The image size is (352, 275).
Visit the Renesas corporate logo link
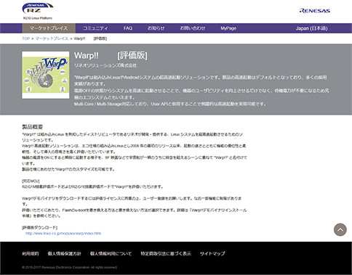click(x=314, y=11)
